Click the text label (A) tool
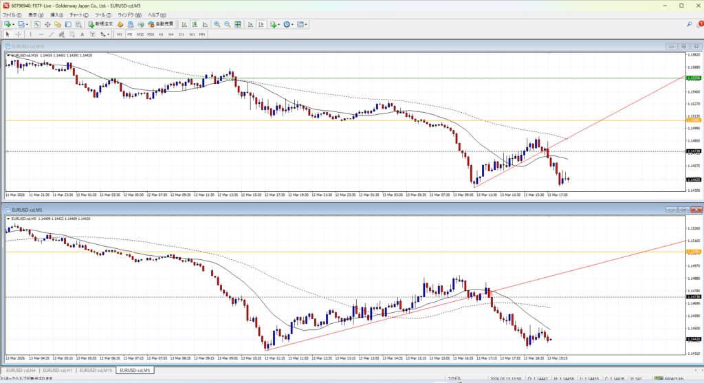704x383 pixels. click(x=81, y=34)
